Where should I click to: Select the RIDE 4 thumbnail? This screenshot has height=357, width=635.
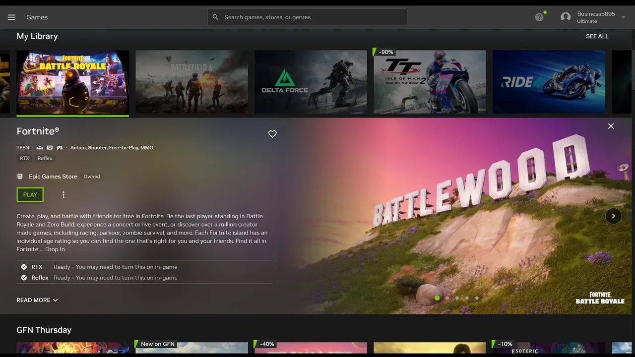point(549,82)
